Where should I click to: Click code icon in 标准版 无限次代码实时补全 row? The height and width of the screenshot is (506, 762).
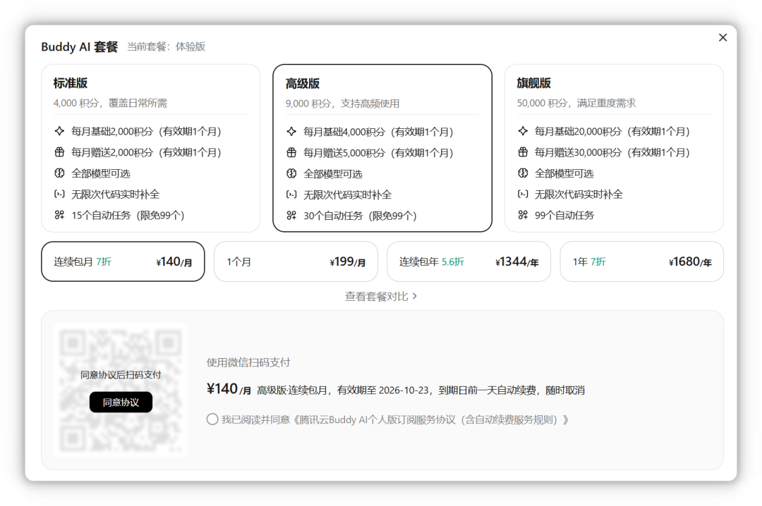tap(59, 195)
